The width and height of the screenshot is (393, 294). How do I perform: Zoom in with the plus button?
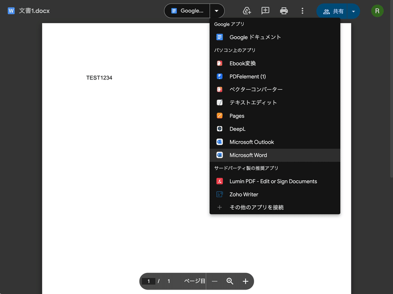[246, 281]
